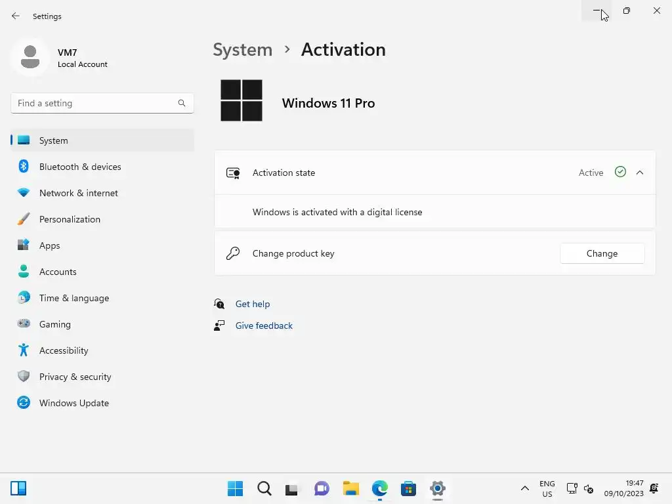Image resolution: width=672 pixels, height=504 pixels.
Task: Open Time & language settings
Action: point(102,298)
